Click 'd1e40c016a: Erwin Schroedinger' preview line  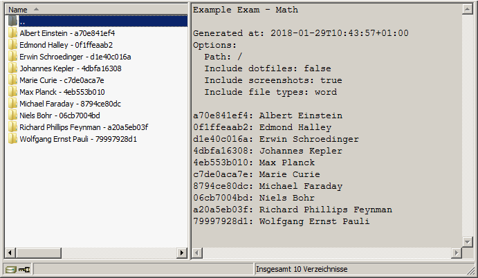[276, 139]
